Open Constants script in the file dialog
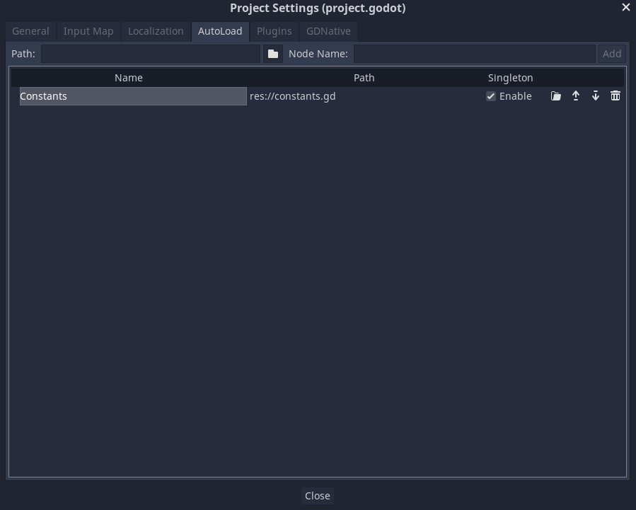 tap(556, 95)
